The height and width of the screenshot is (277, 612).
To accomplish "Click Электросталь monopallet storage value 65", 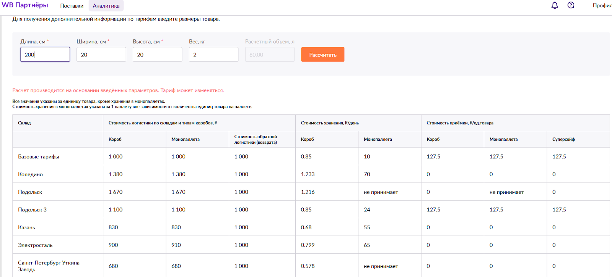I will [367, 245].
